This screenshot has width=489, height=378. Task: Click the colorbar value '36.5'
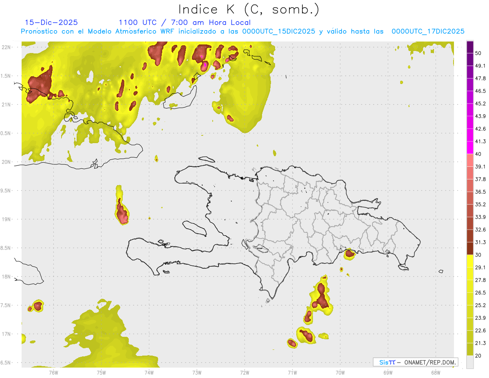click(x=480, y=192)
